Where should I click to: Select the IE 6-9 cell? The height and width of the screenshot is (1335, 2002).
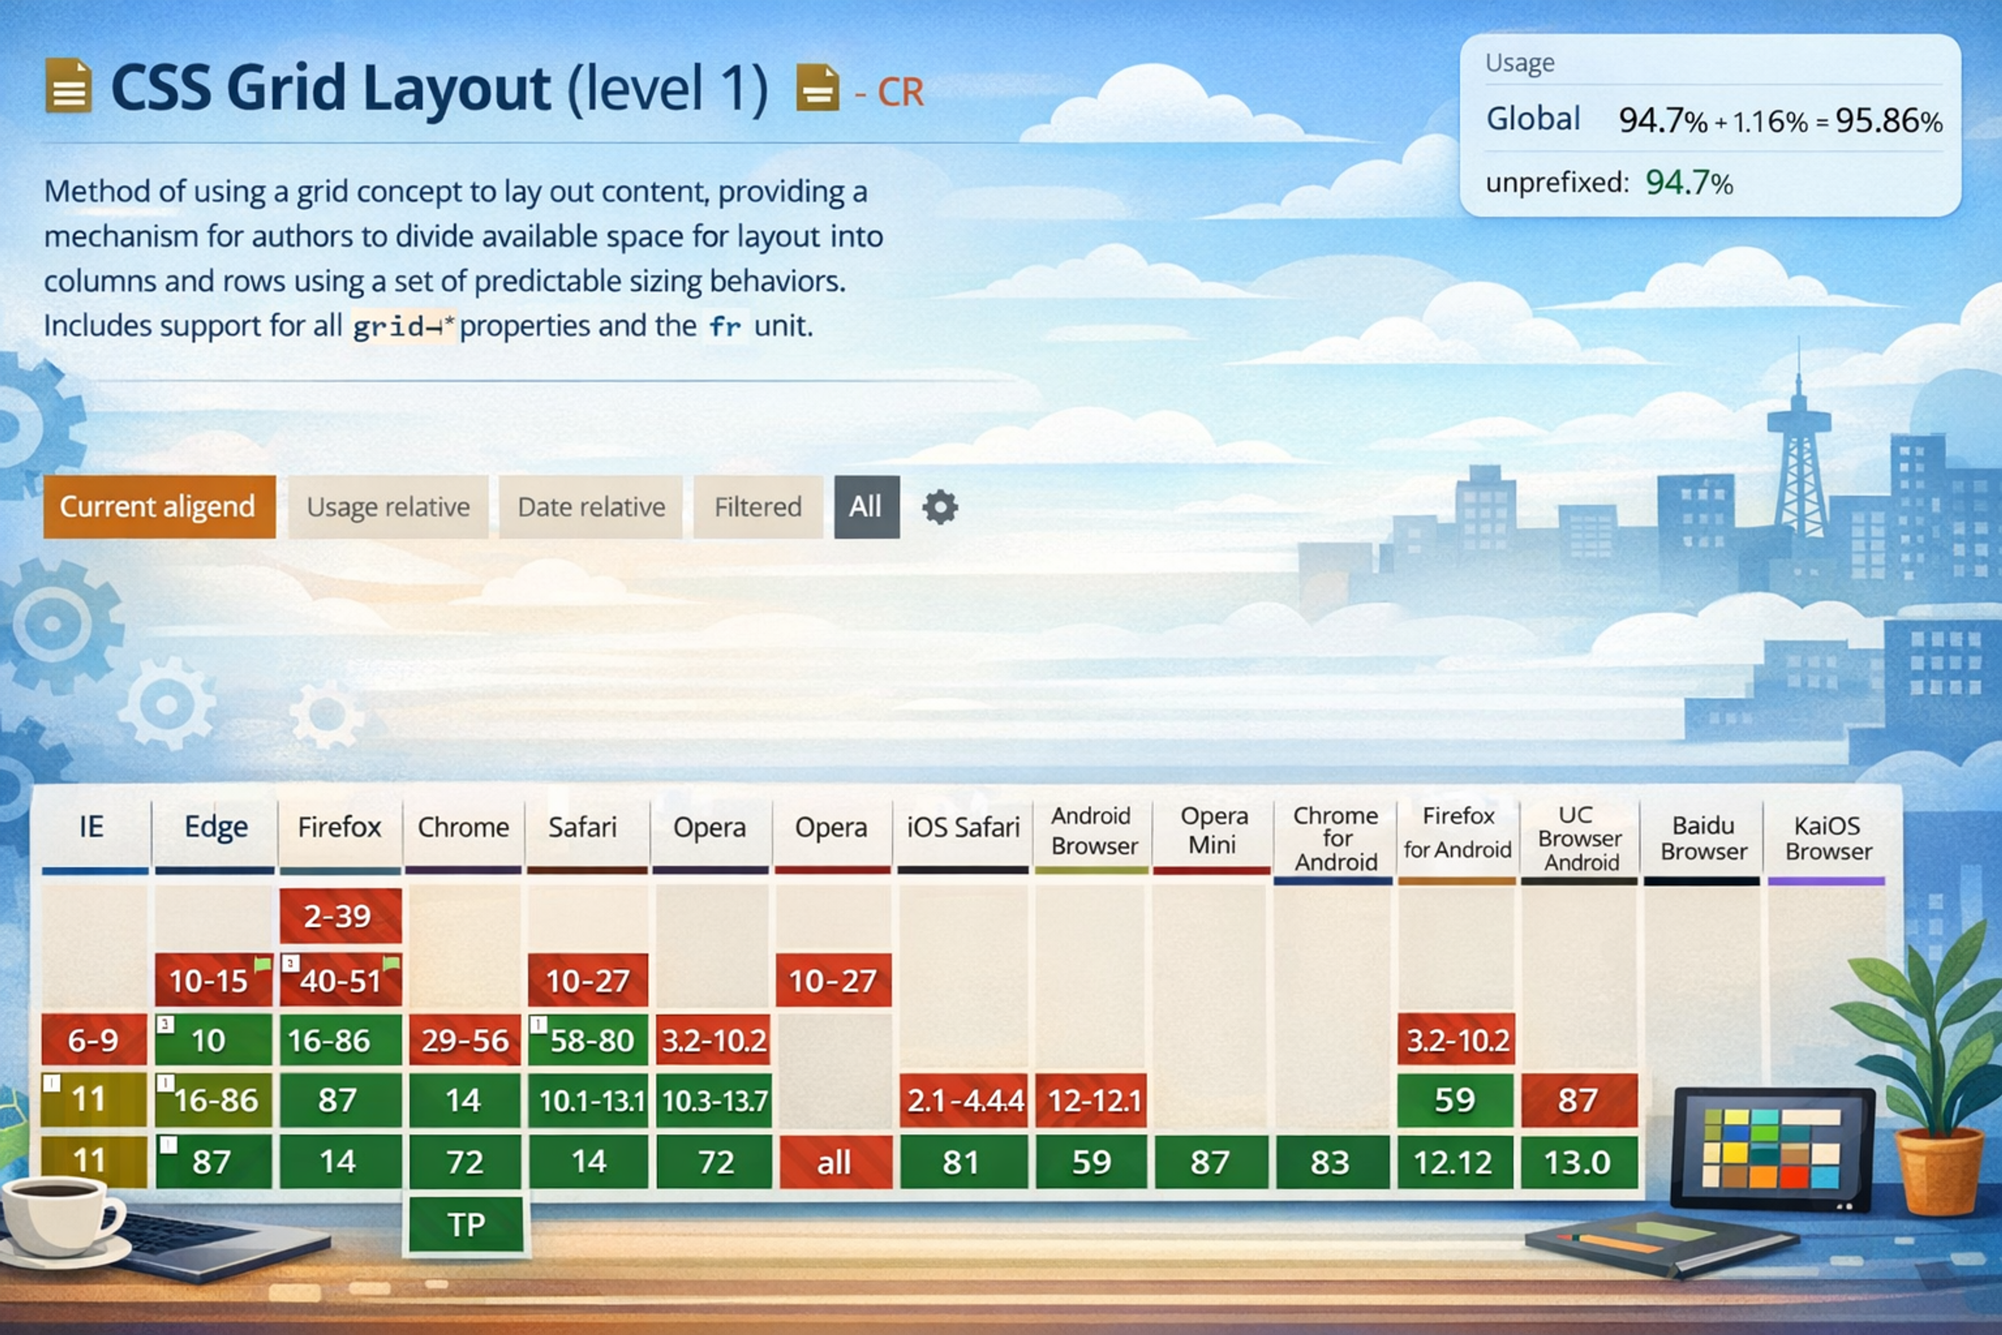[94, 1039]
